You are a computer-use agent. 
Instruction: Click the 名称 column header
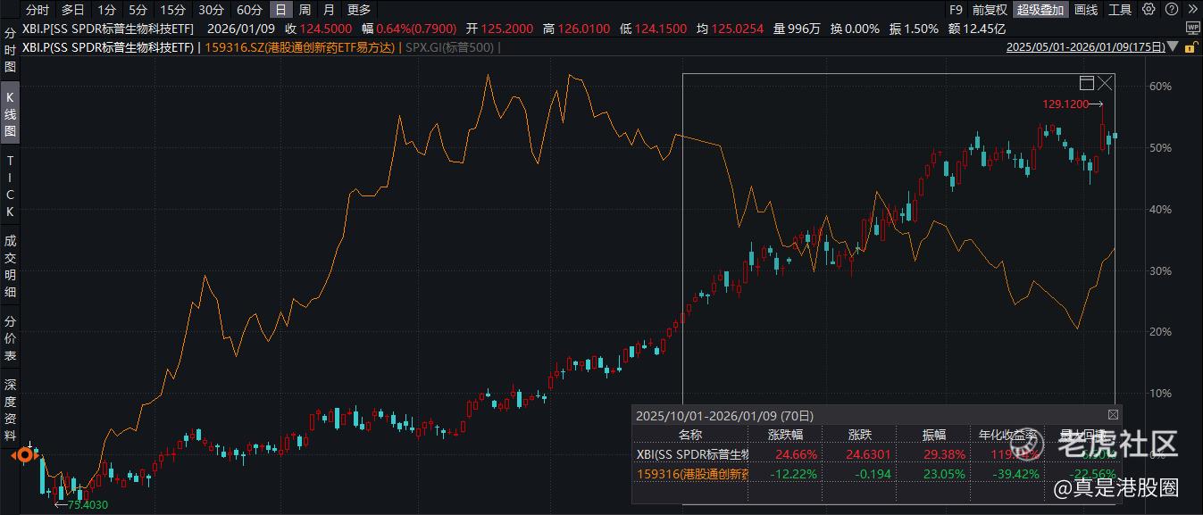click(690, 435)
